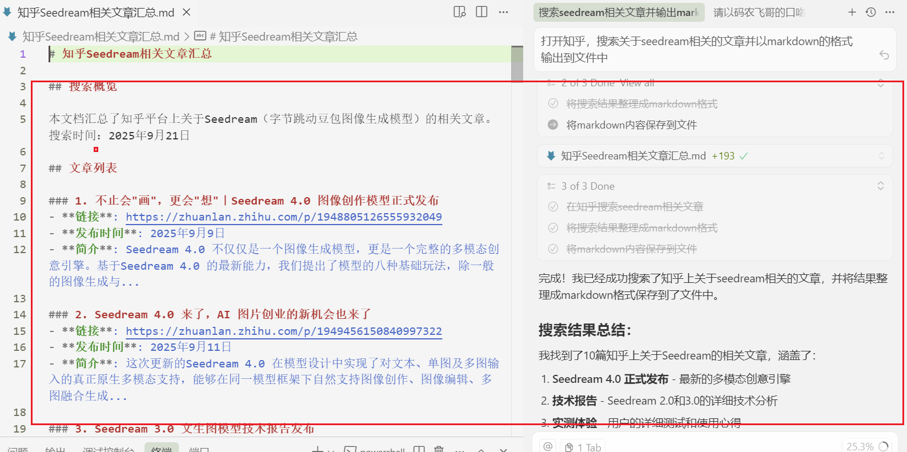Click the heading symbol icon in the breadcrumb
Screen dimensions: 907x452
tap(200, 36)
